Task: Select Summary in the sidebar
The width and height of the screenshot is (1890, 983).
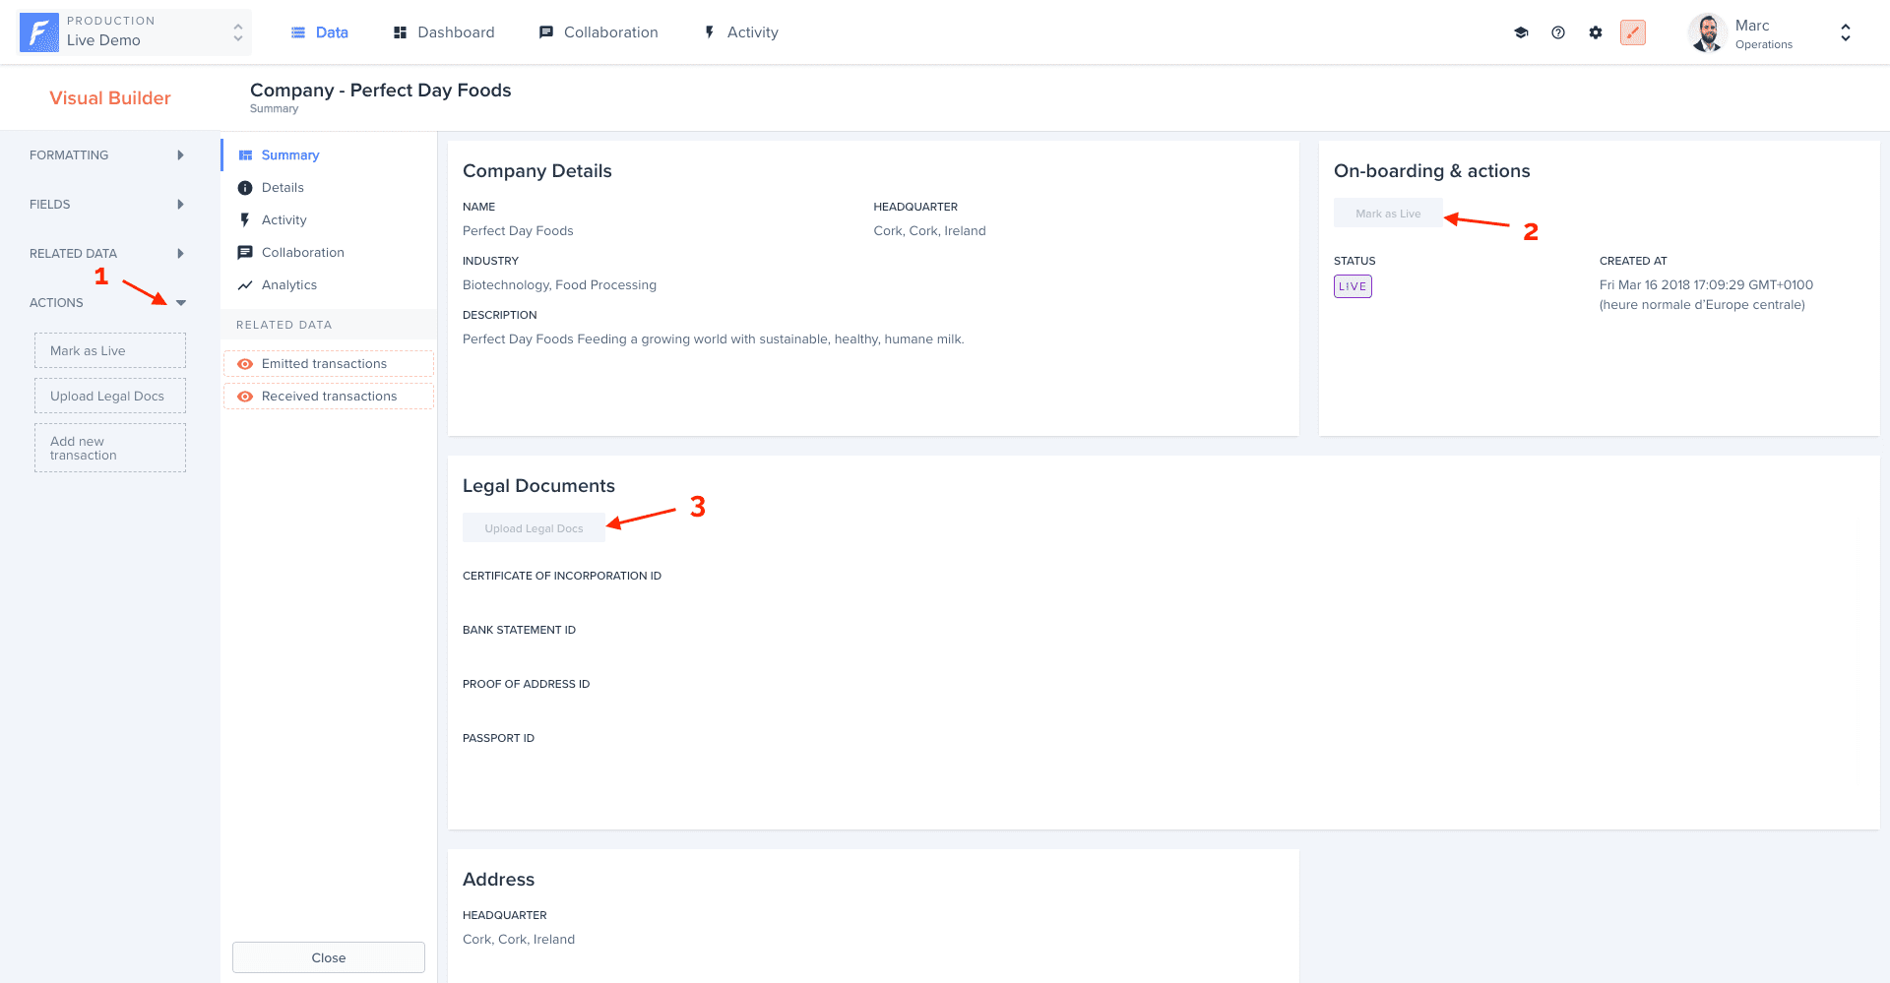Action: pos(290,155)
